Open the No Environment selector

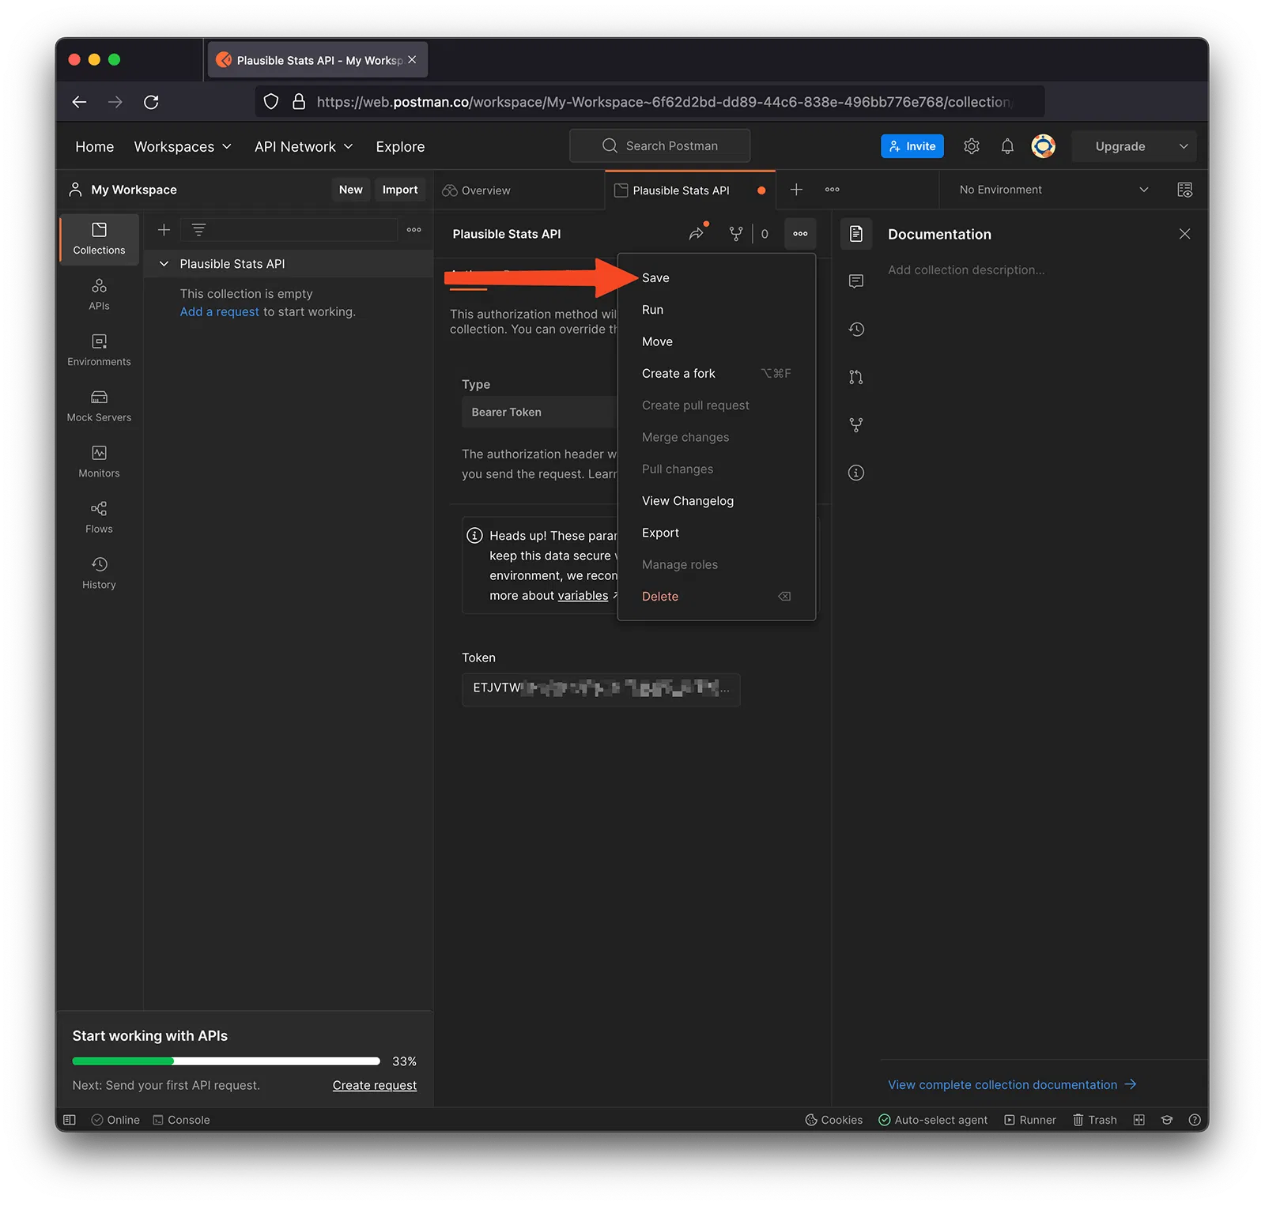pyautogui.click(x=1053, y=190)
